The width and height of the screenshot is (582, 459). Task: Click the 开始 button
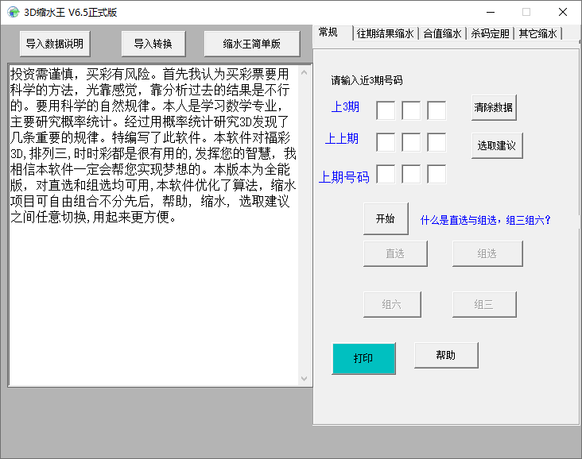coord(386,218)
